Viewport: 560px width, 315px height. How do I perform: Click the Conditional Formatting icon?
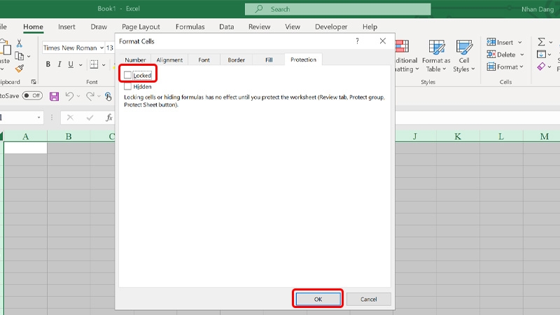coord(402,46)
